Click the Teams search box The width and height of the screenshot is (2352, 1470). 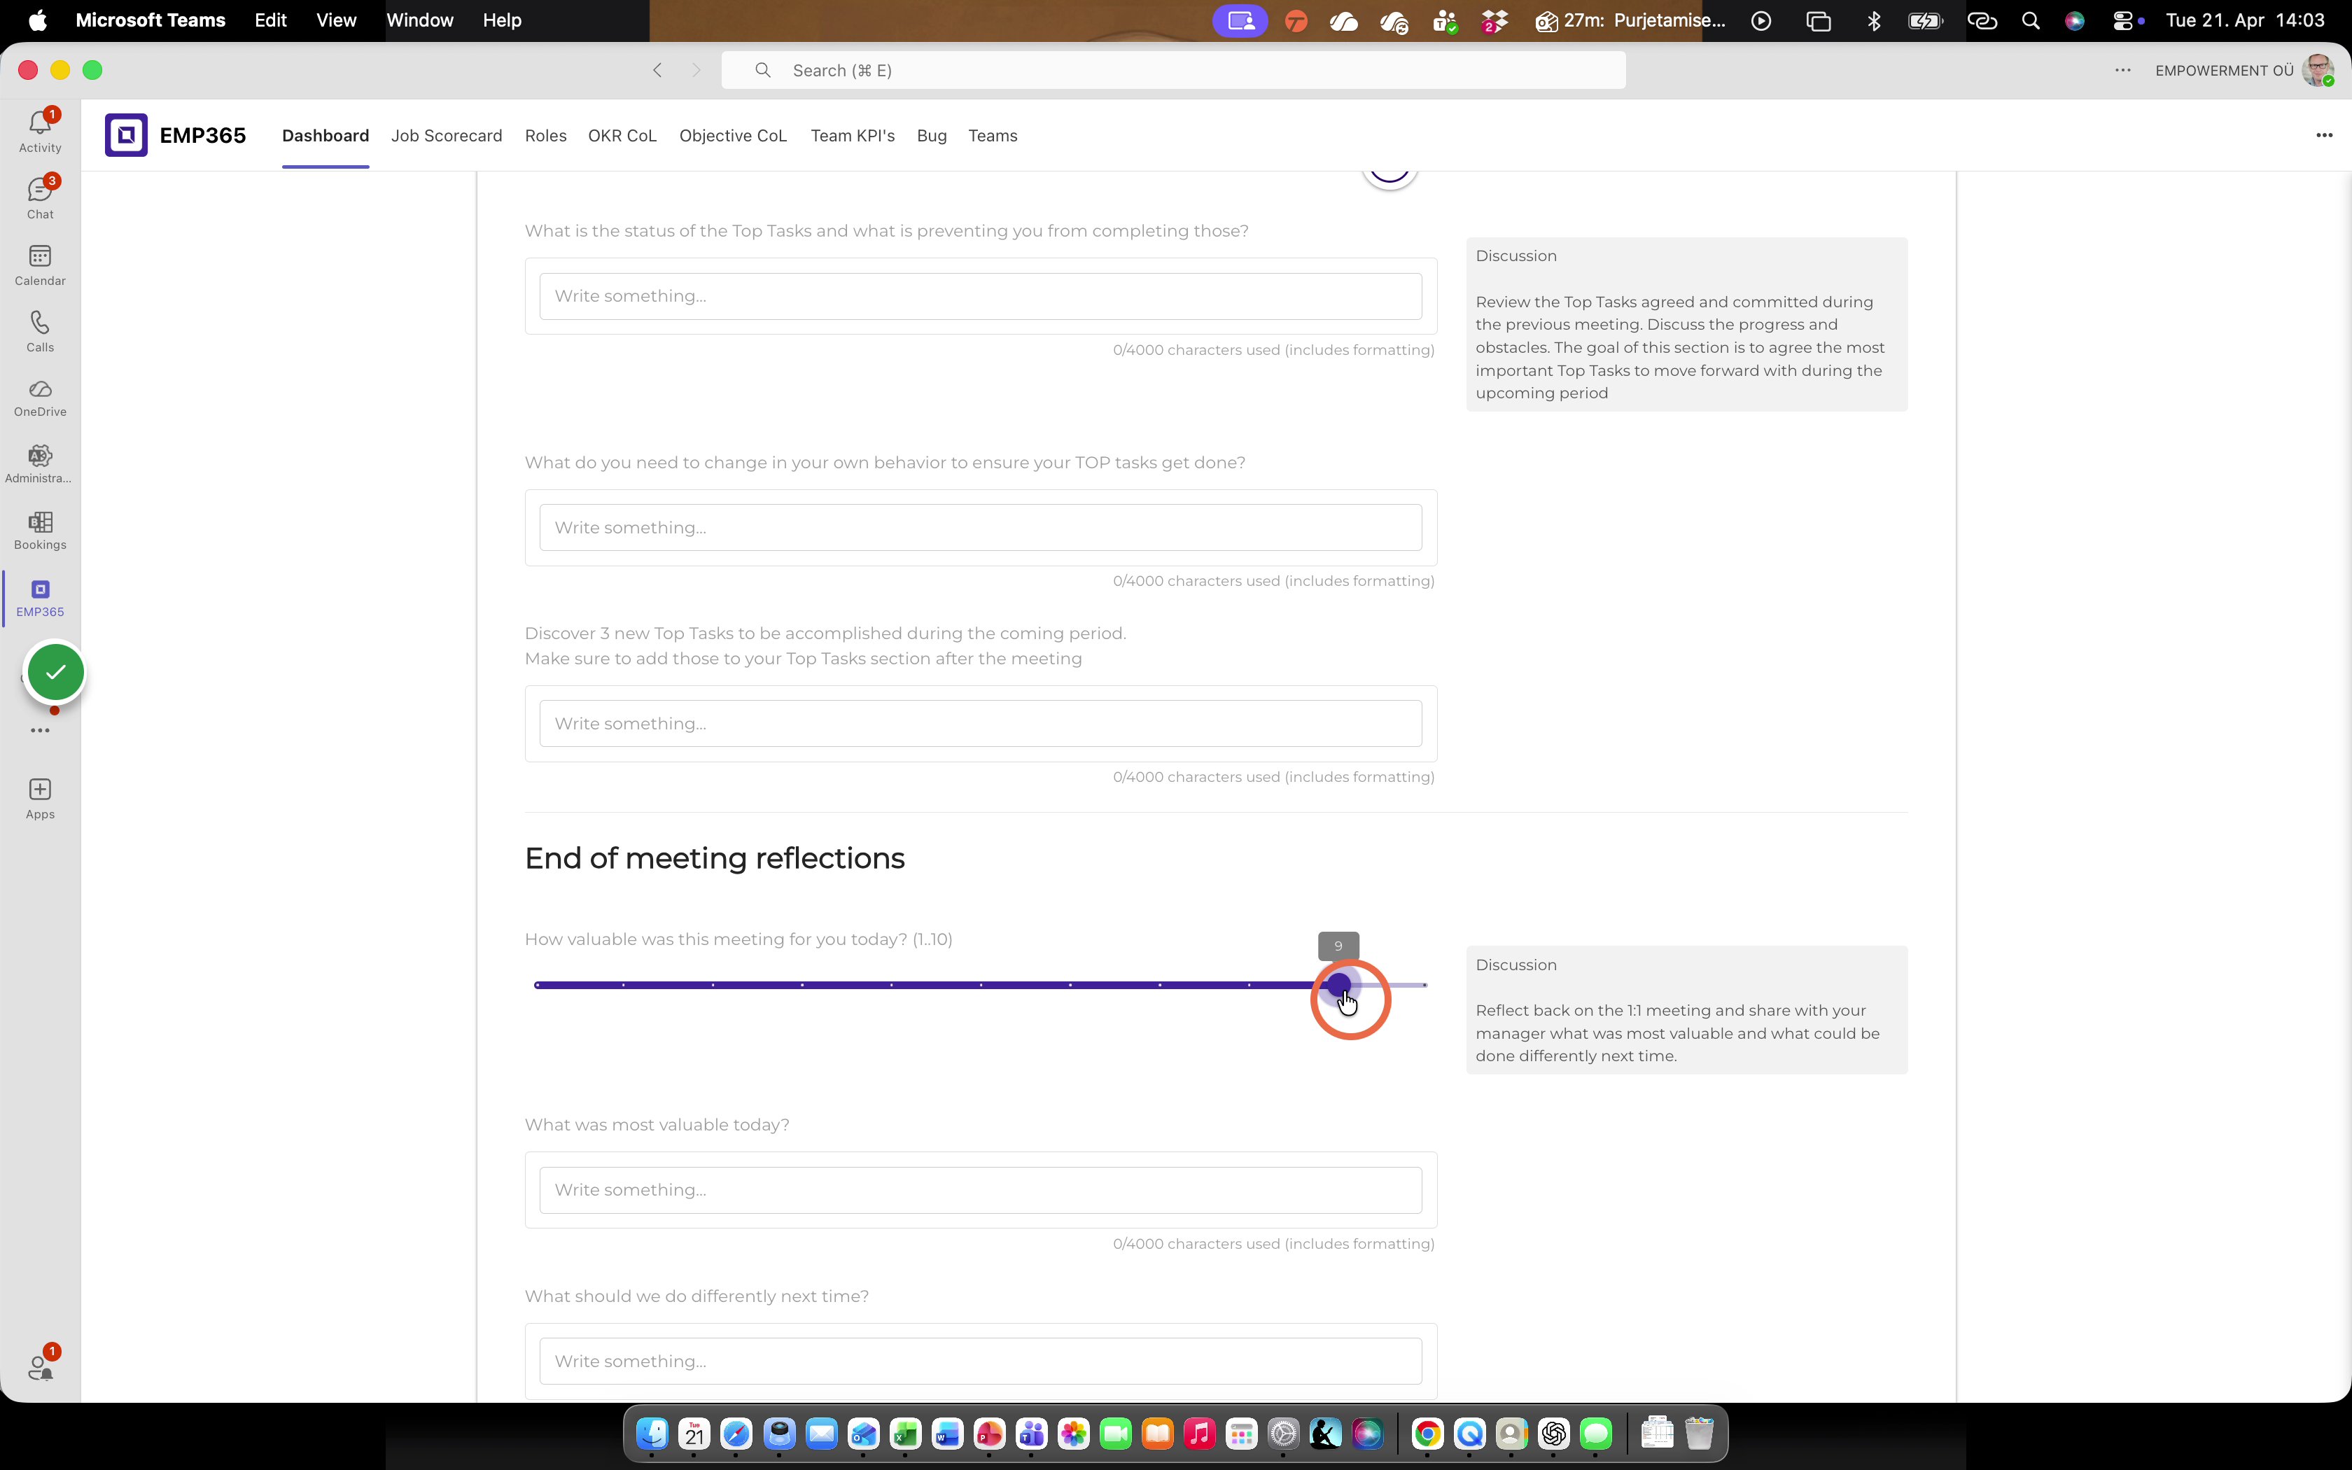coord(1173,70)
